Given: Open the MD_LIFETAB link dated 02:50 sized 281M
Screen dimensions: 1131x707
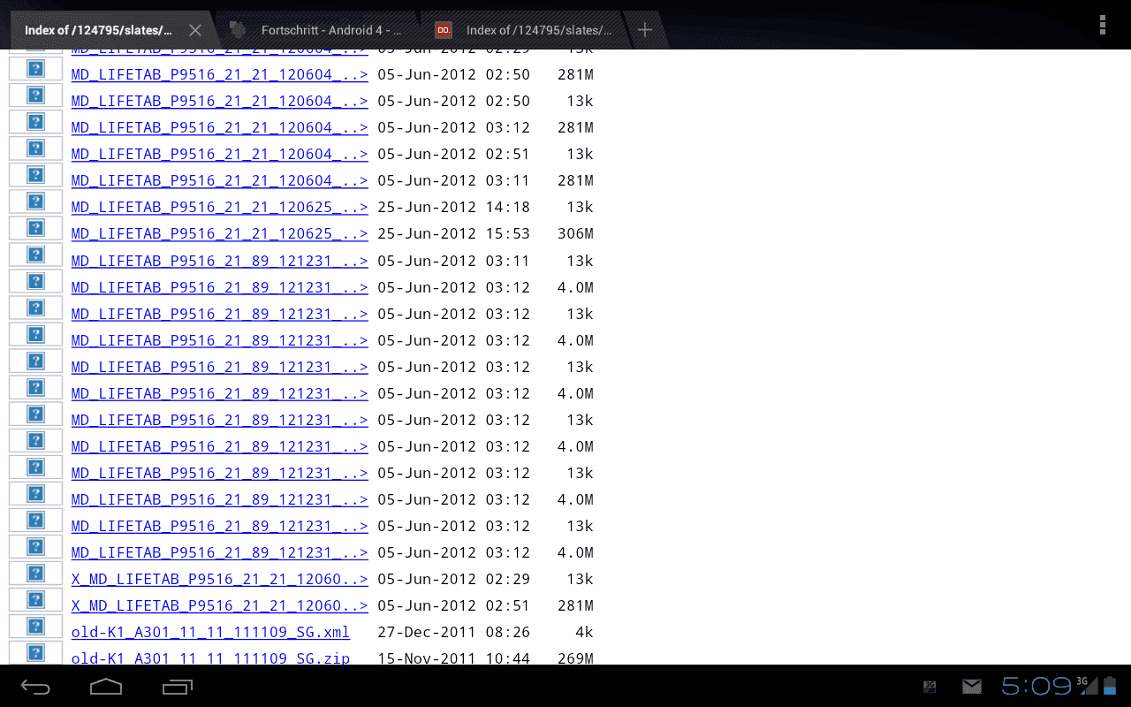Looking at the screenshot, I should pyautogui.click(x=220, y=75).
